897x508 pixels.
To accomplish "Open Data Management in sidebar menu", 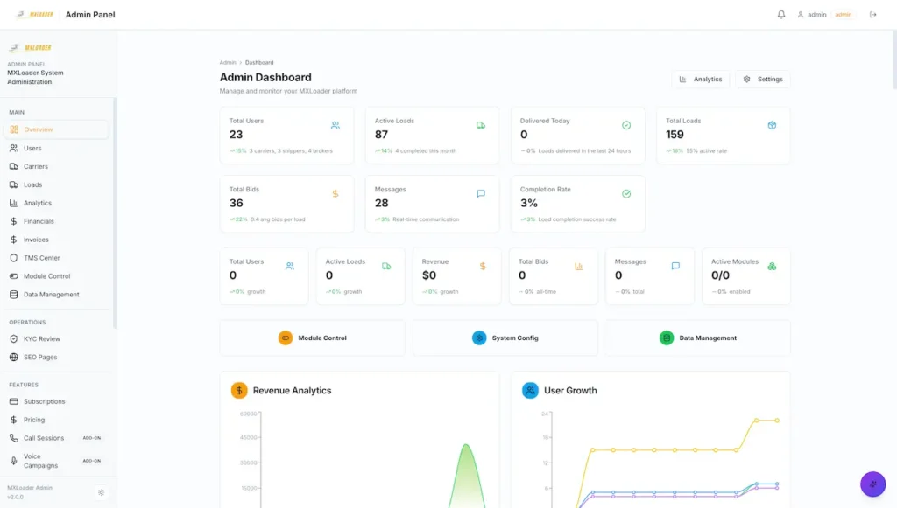I will [x=56, y=294].
